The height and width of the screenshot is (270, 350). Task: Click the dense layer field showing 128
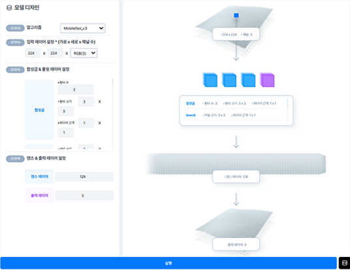point(84,176)
